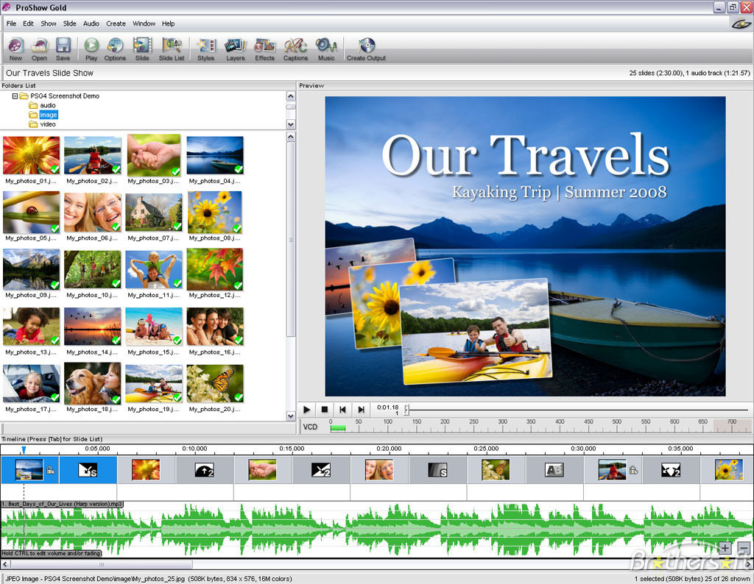Jump to previous slide in preview
754x584 pixels.
(342, 410)
